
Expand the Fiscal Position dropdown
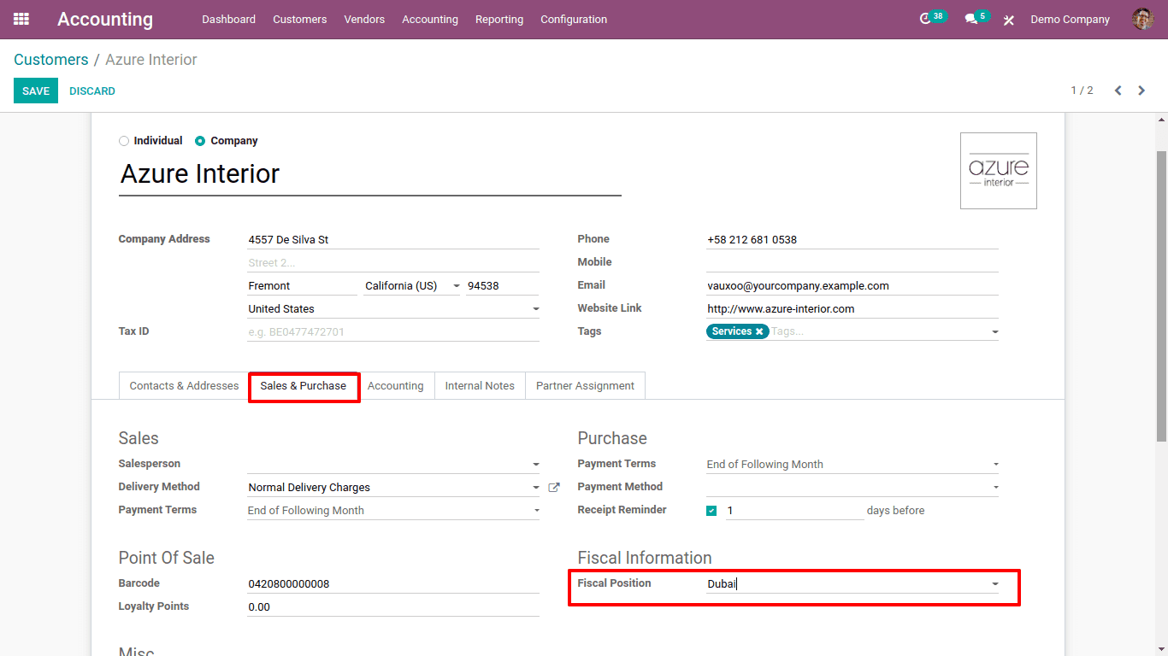[x=994, y=584]
